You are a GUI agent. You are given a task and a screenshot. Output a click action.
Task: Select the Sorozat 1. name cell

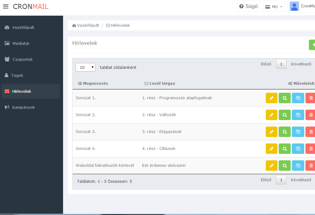pyautogui.click(x=86, y=98)
